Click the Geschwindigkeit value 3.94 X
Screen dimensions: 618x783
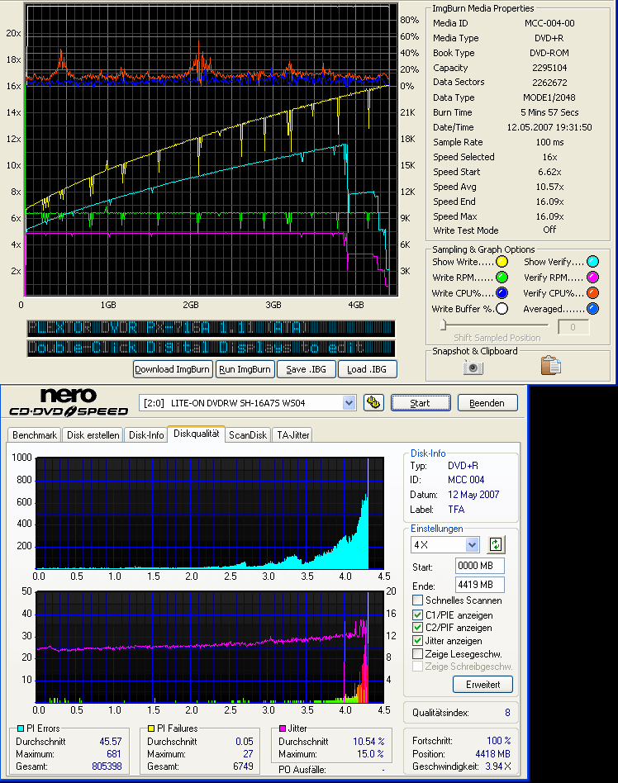[498, 766]
